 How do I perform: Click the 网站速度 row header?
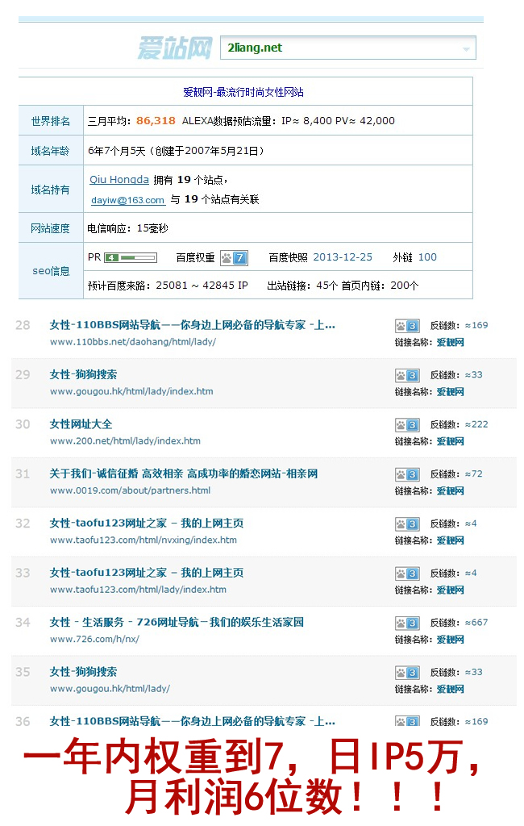[51, 228]
